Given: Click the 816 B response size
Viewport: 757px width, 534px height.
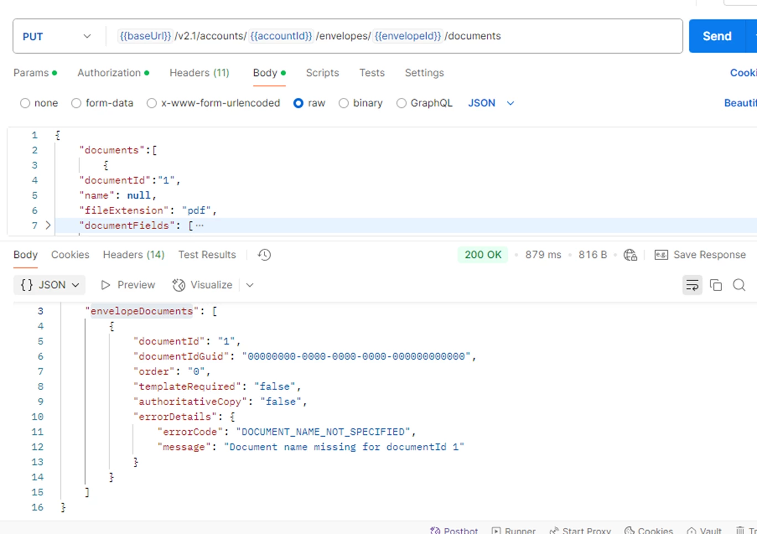Looking at the screenshot, I should [x=593, y=255].
